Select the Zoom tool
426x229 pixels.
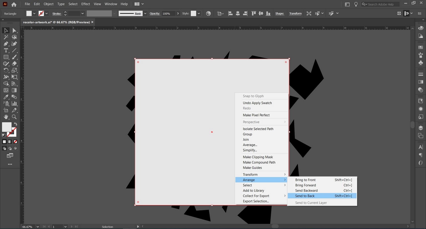[14, 117]
